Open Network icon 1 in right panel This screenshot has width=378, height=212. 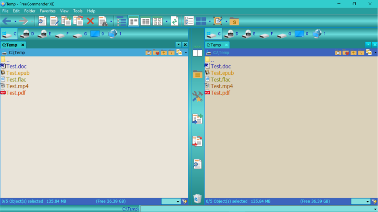click(319, 34)
